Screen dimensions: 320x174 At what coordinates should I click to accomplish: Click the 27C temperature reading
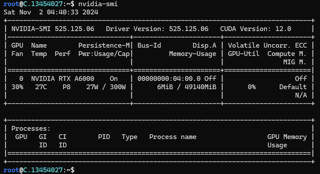click(x=41, y=87)
